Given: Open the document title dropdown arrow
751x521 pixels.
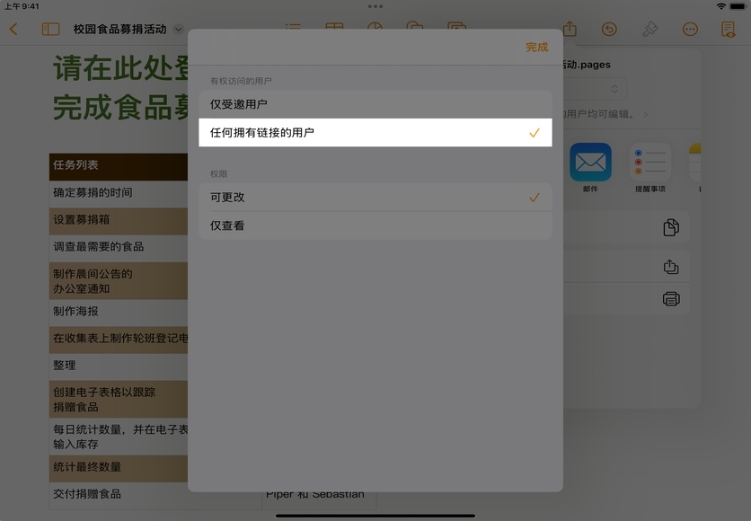Looking at the screenshot, I should pyautogui.click(x=179, y=30).
